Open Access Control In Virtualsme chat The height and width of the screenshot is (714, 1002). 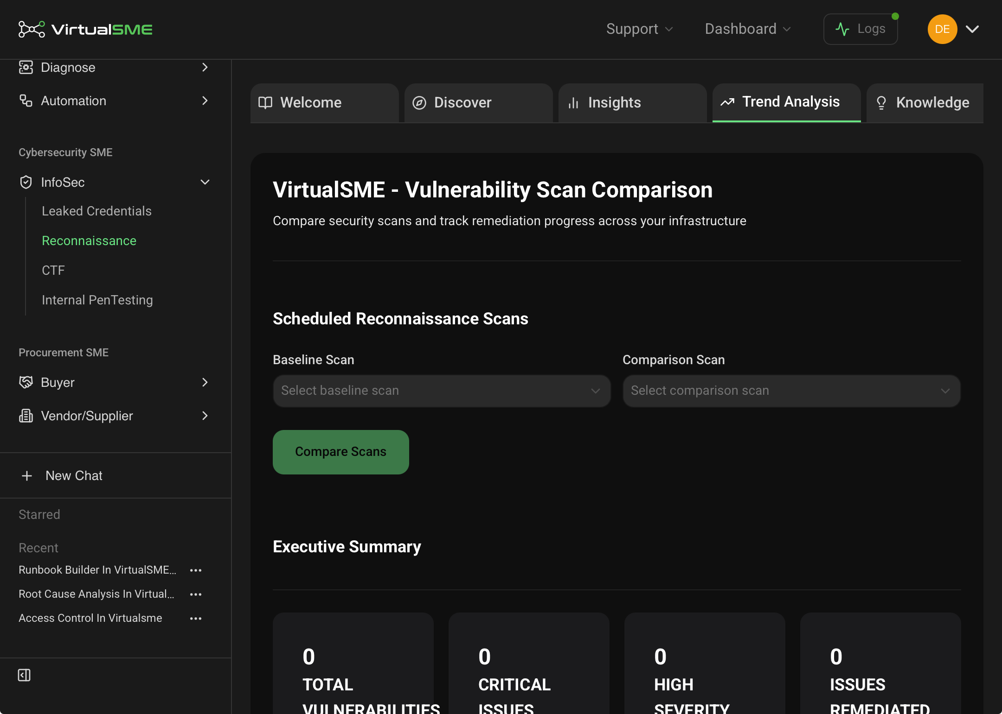coord(90,618)
